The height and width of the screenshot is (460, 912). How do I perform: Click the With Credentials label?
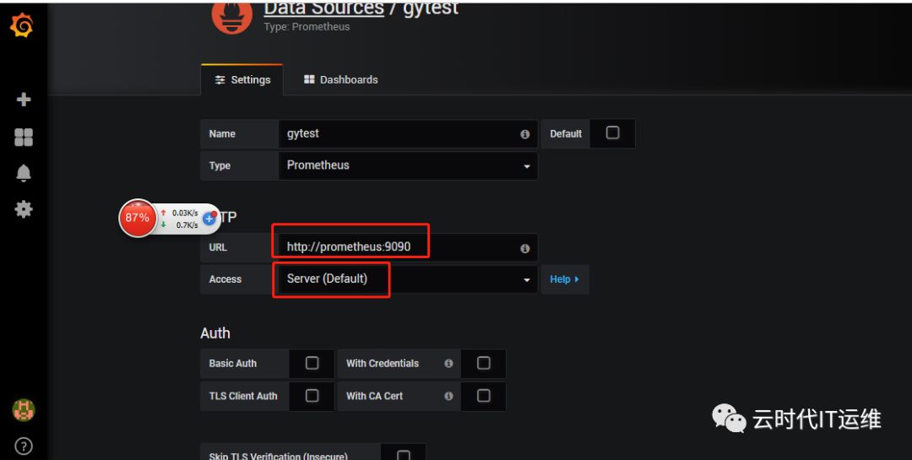[x=383, y=364]
